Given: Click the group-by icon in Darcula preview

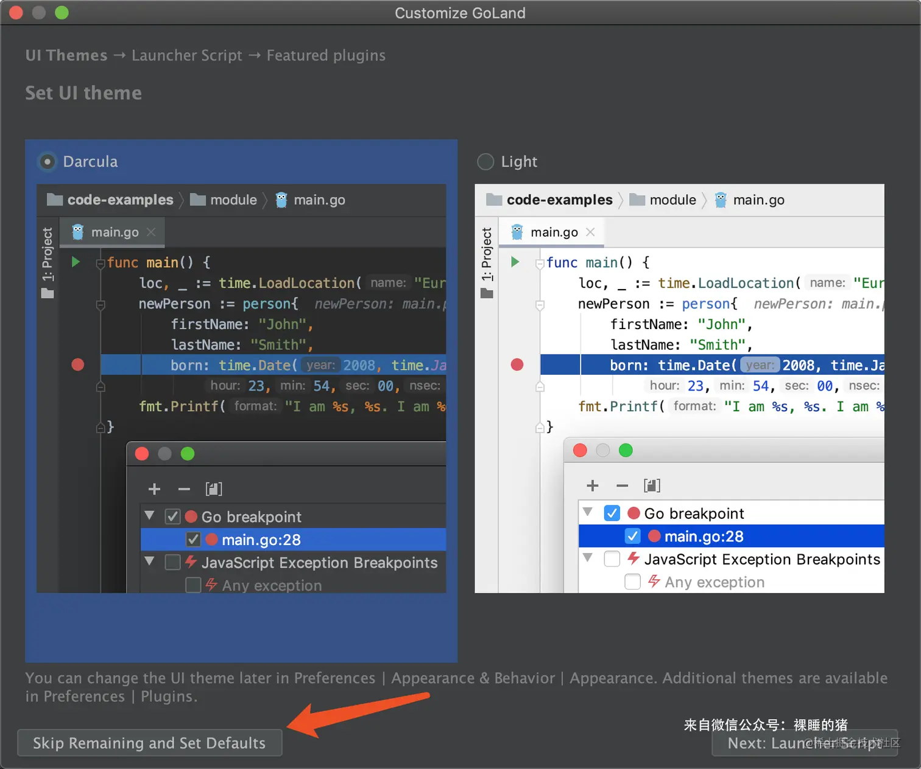Looking at the screenshot, I should click(x=214, y=489).
